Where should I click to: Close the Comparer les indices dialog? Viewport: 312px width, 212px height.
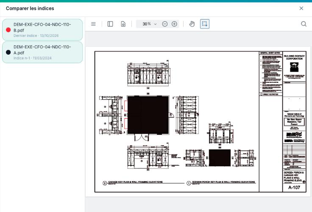(301, 8)
